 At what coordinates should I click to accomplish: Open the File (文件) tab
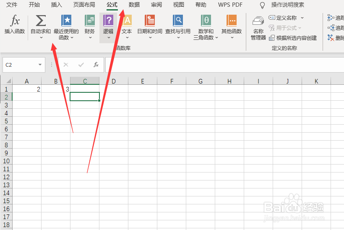click(11, 5)
